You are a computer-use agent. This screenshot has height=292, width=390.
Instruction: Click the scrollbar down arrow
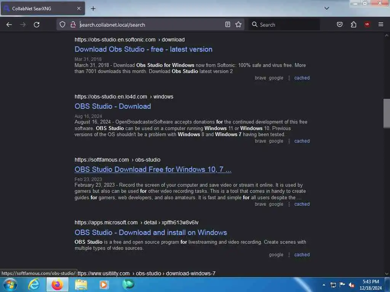[x=387, y=274]
